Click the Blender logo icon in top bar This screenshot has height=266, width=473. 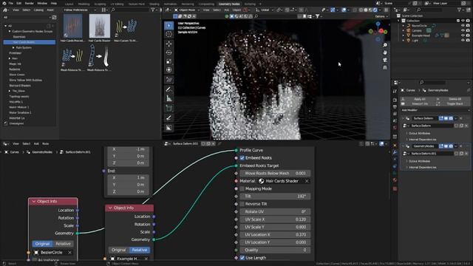4,3
